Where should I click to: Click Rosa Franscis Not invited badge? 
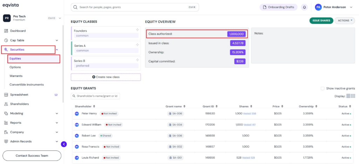pos(111,147)
